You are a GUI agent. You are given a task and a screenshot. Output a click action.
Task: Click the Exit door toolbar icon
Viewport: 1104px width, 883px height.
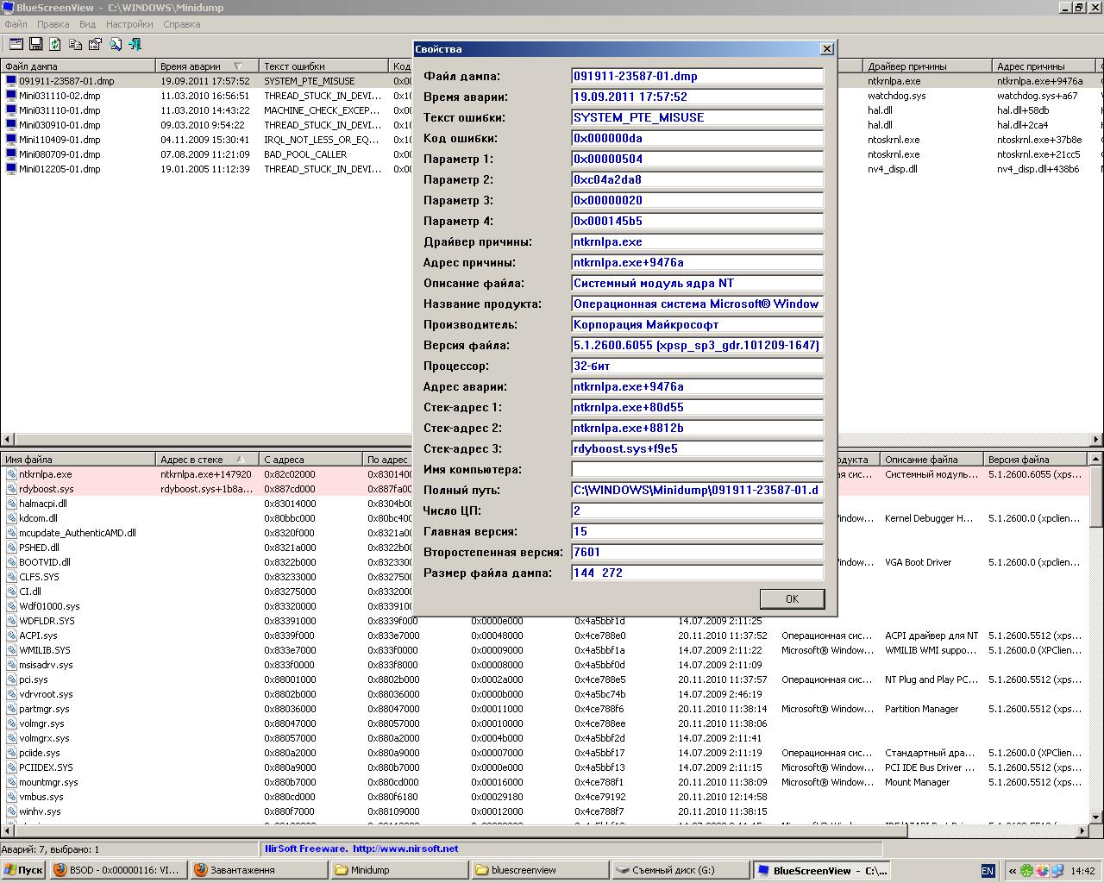click(135, 44)
